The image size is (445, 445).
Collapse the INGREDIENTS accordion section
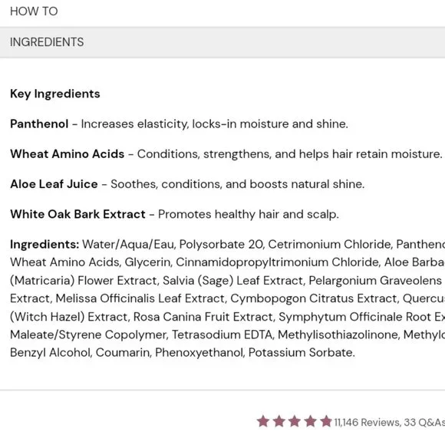click(x=222, y=42)
